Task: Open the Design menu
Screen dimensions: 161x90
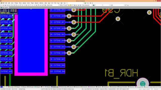Action: tap(24, 3)
